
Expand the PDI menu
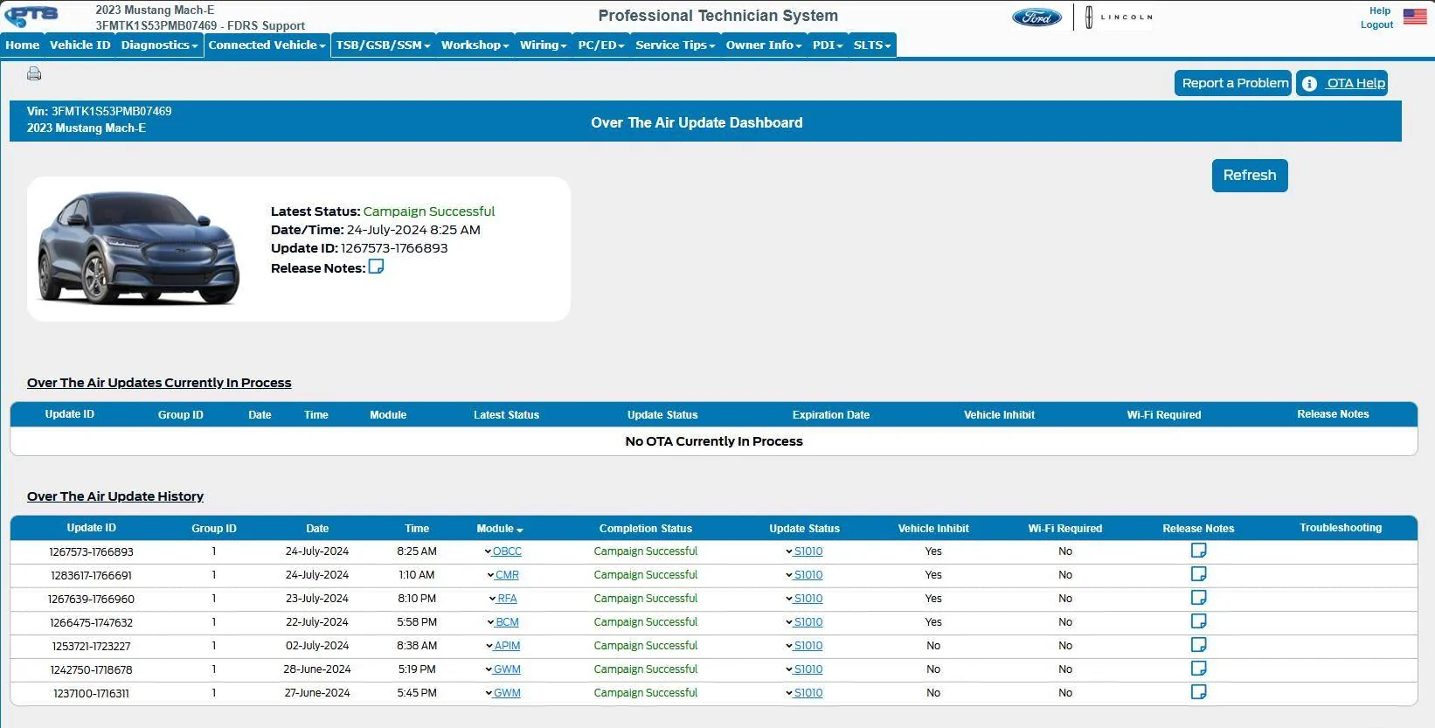coord(828,45)
